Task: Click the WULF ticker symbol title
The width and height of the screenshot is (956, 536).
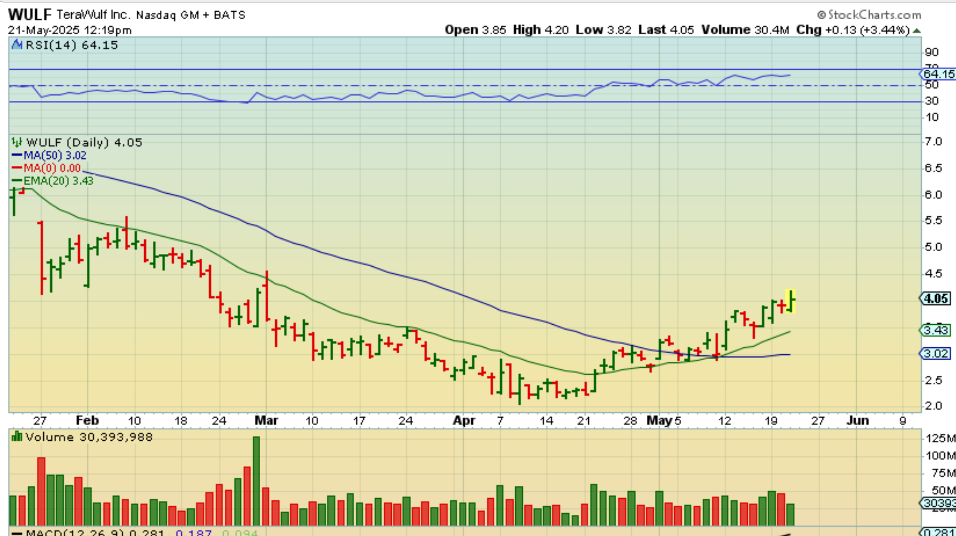Action: tap(29, 15)
